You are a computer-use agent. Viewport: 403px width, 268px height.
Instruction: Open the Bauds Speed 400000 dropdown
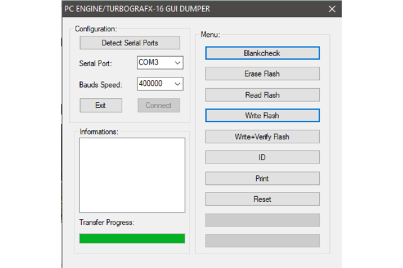click(x=160, y=84)
